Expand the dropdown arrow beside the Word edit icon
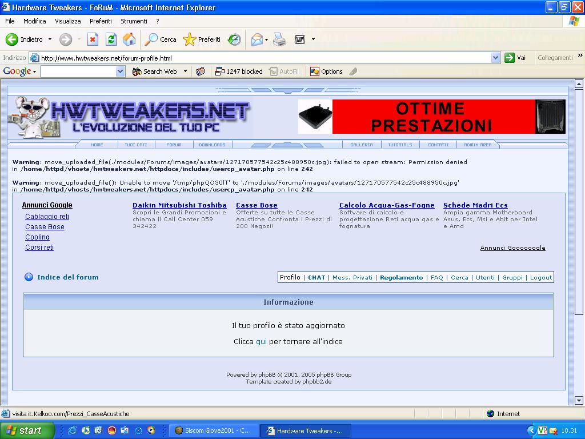The image size is (585, 439). [x=313, y=39]
